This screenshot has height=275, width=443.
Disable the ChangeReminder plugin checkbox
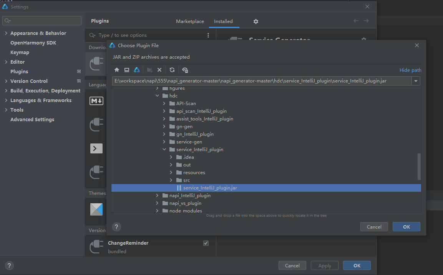pos(206,243)
